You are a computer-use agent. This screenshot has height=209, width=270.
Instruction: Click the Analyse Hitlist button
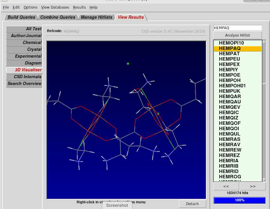pyautogui.click(x=238, y=35)
